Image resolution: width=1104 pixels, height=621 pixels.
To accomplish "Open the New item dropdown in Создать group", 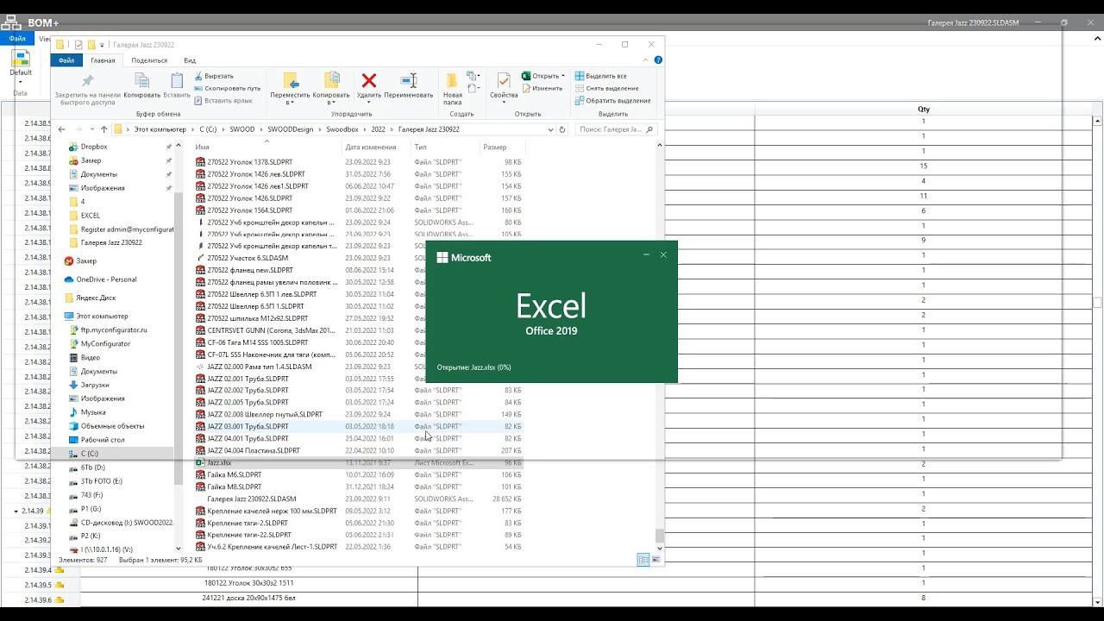I will [473, 76].
